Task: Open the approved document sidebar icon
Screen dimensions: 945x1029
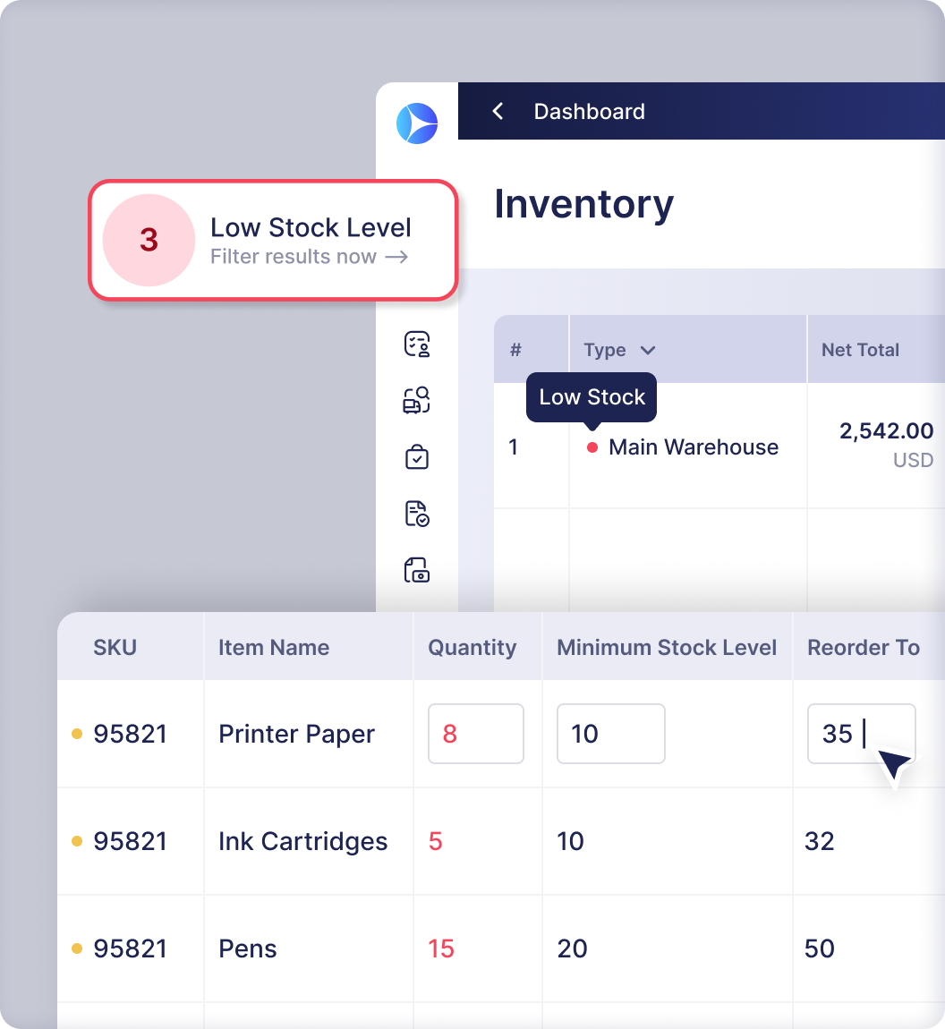Action: point(416,514)
